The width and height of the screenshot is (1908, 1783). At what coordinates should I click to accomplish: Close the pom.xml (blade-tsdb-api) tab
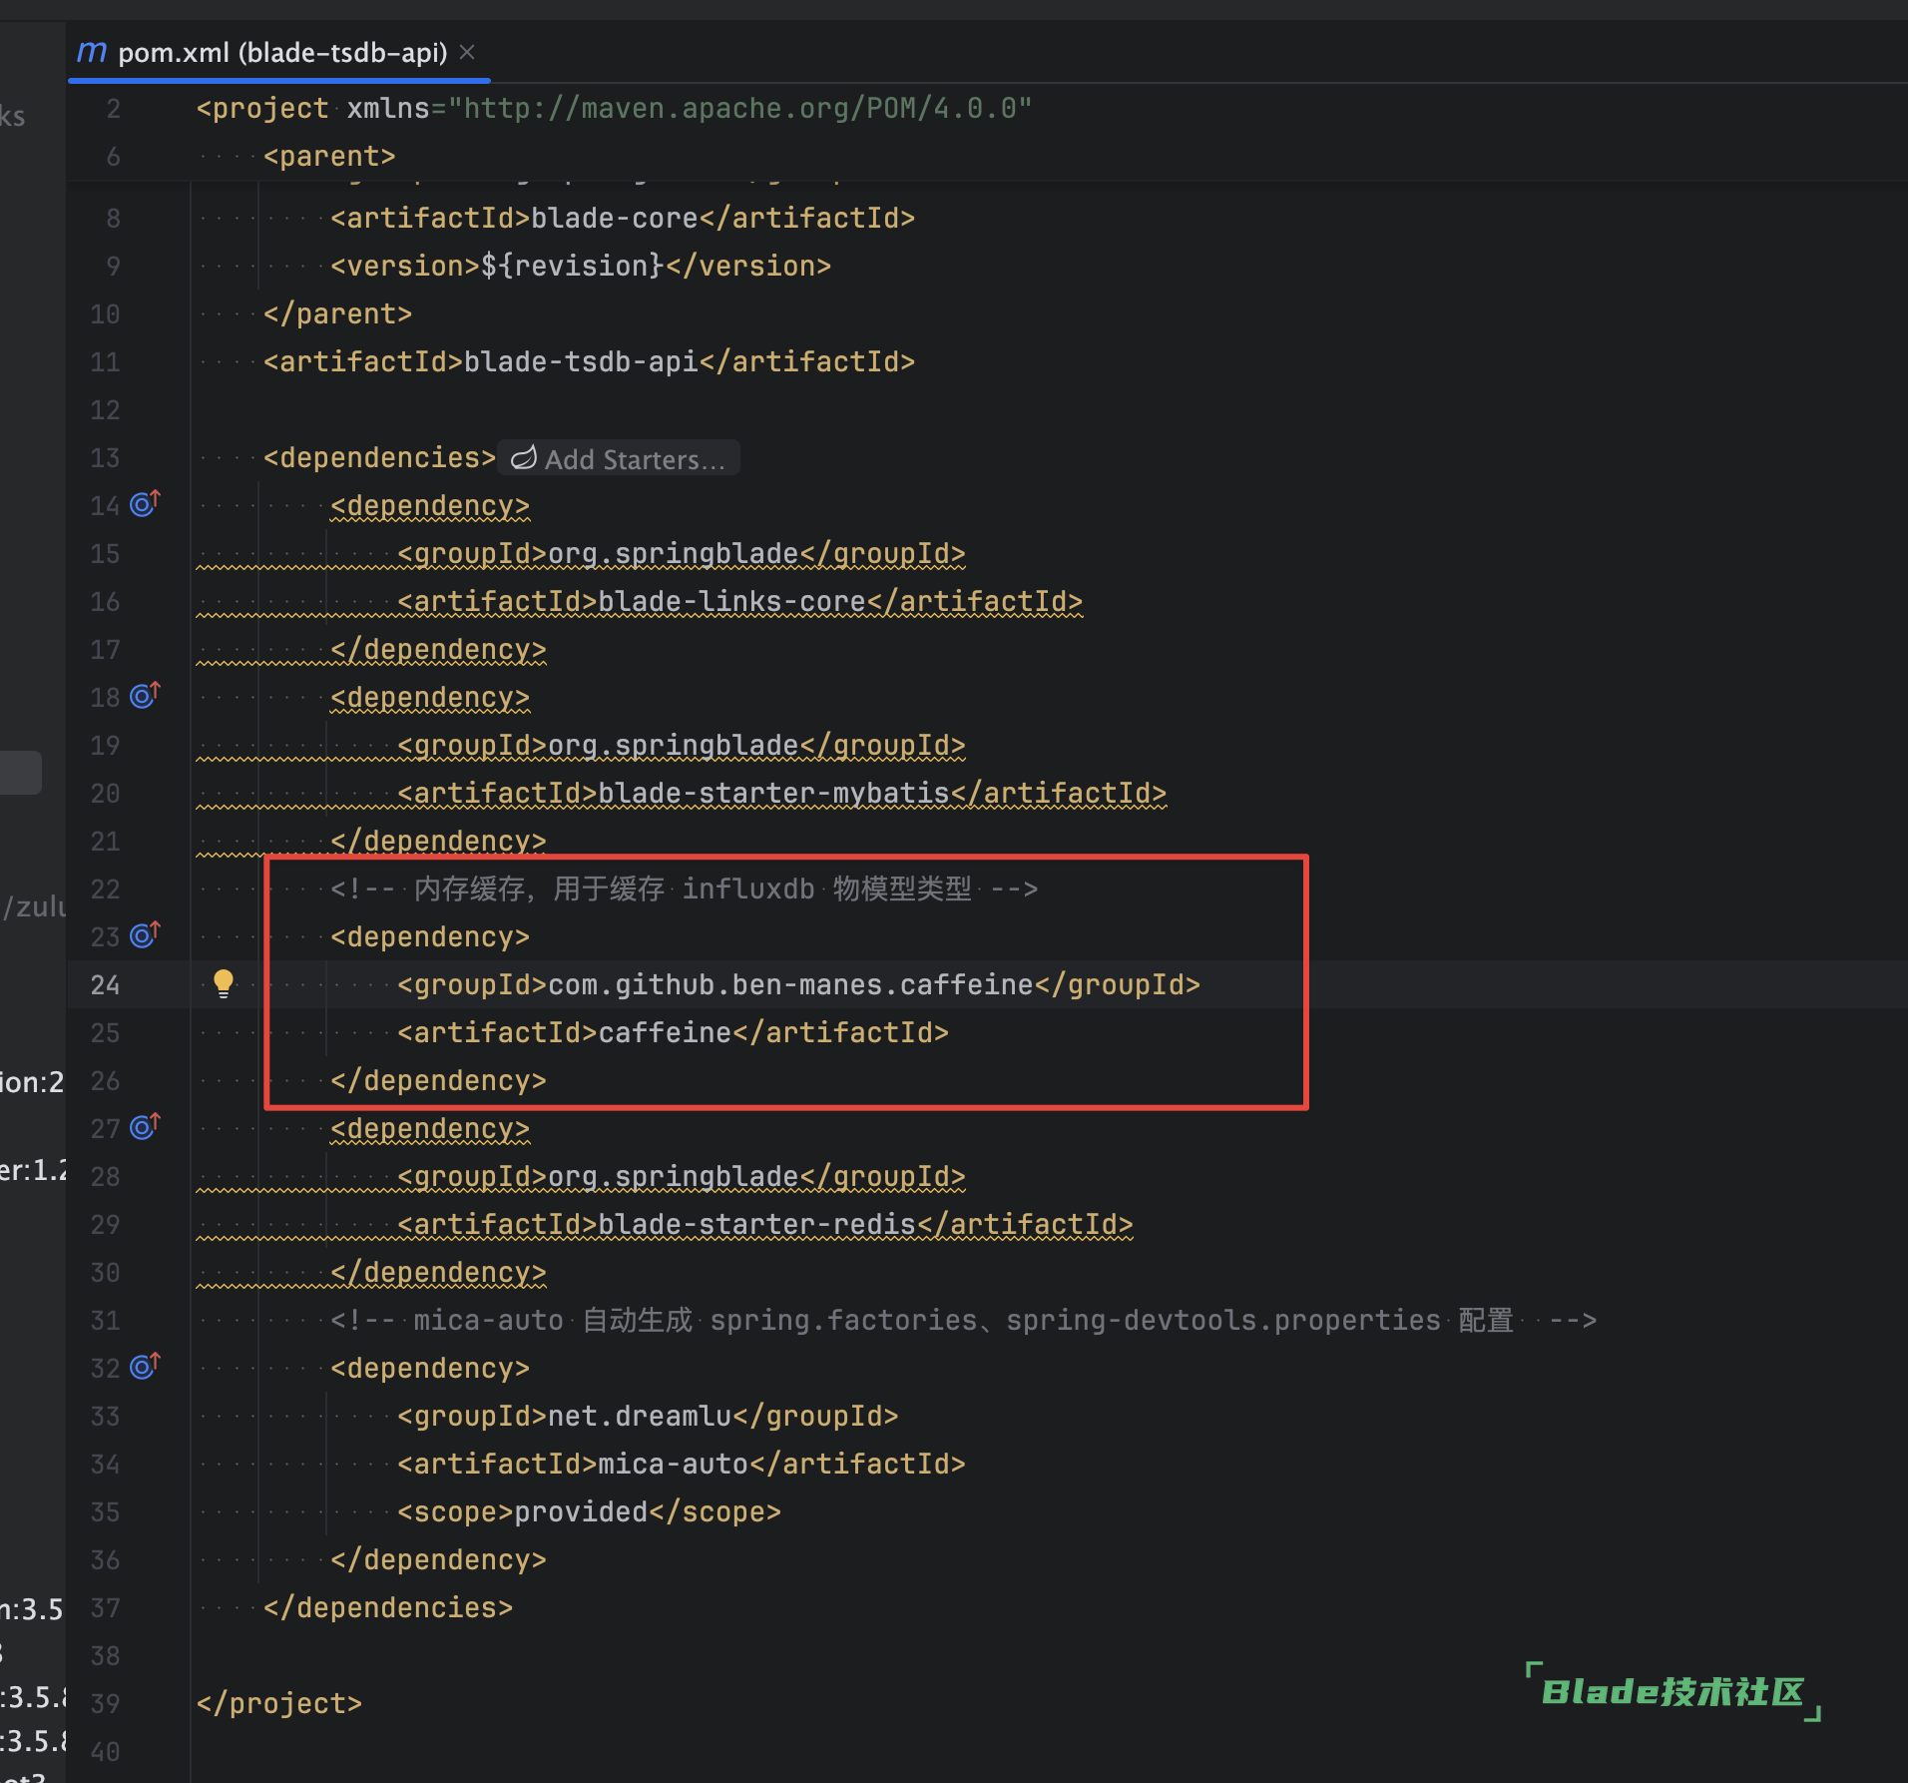(x=467, y=52)
